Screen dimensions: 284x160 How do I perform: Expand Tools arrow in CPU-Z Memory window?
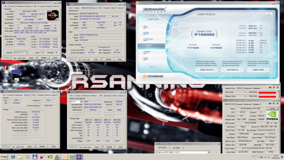(35, 146)
